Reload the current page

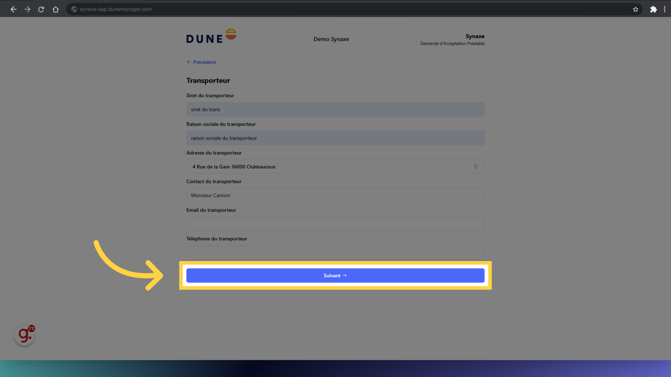tap(41, 9)
